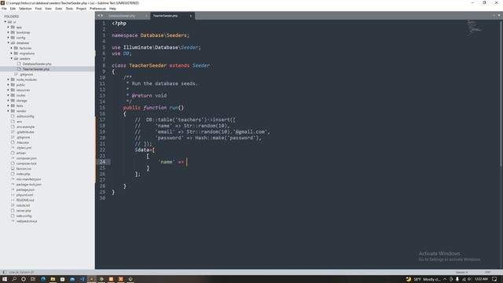This screenshot has height=283, width=503.
Task: Open the View menu
Action: 48,9
